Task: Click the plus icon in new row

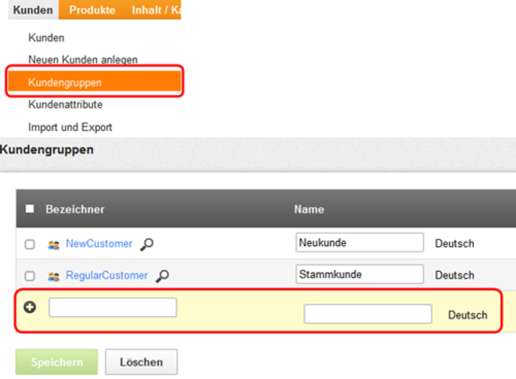Action: 30,307
